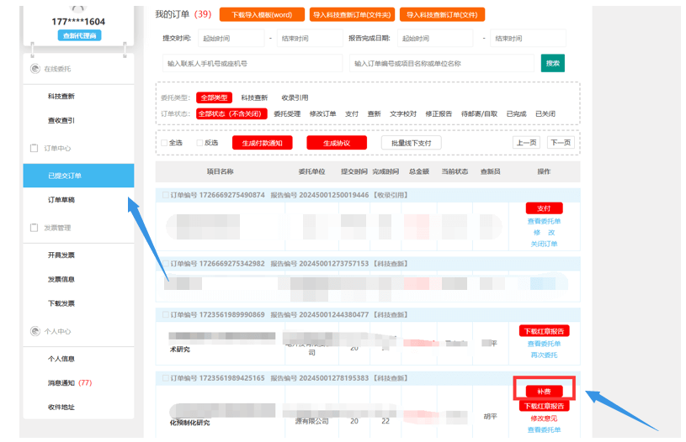Filter commission type by 科技查新
Screen dimensions: 686x442
coord(253,97)
